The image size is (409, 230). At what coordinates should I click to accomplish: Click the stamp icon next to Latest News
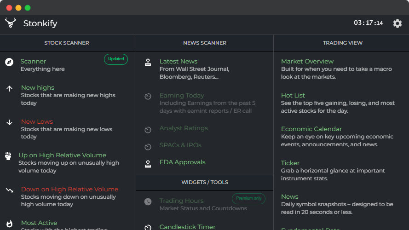click(148, 62)
